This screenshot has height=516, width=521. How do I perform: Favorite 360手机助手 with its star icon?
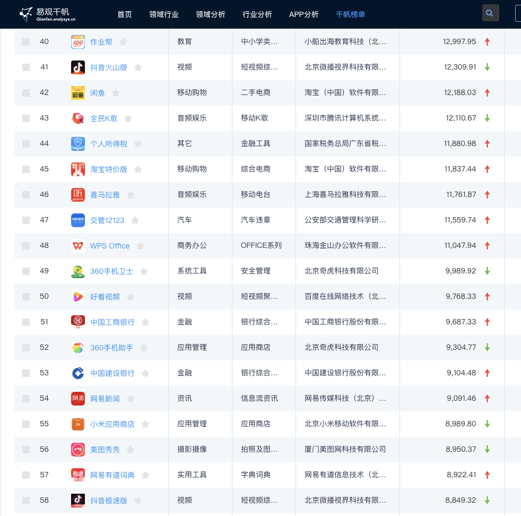(144, 348)
